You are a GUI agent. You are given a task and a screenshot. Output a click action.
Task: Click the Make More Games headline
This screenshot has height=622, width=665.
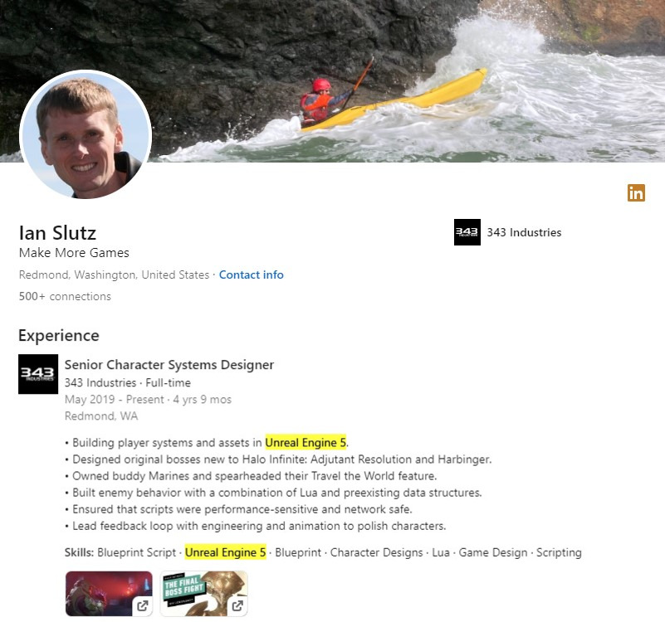(74, 253)
